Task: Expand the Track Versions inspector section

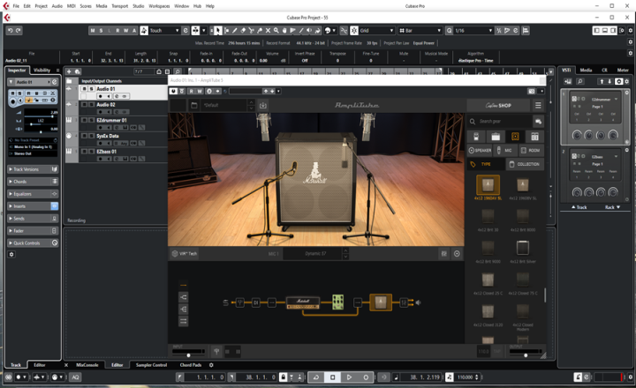Action: pos(33,169)
